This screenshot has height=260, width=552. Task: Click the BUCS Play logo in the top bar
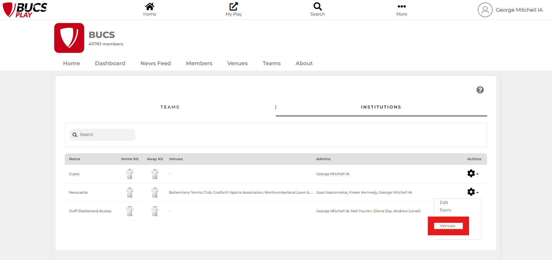tap(25, 10)
